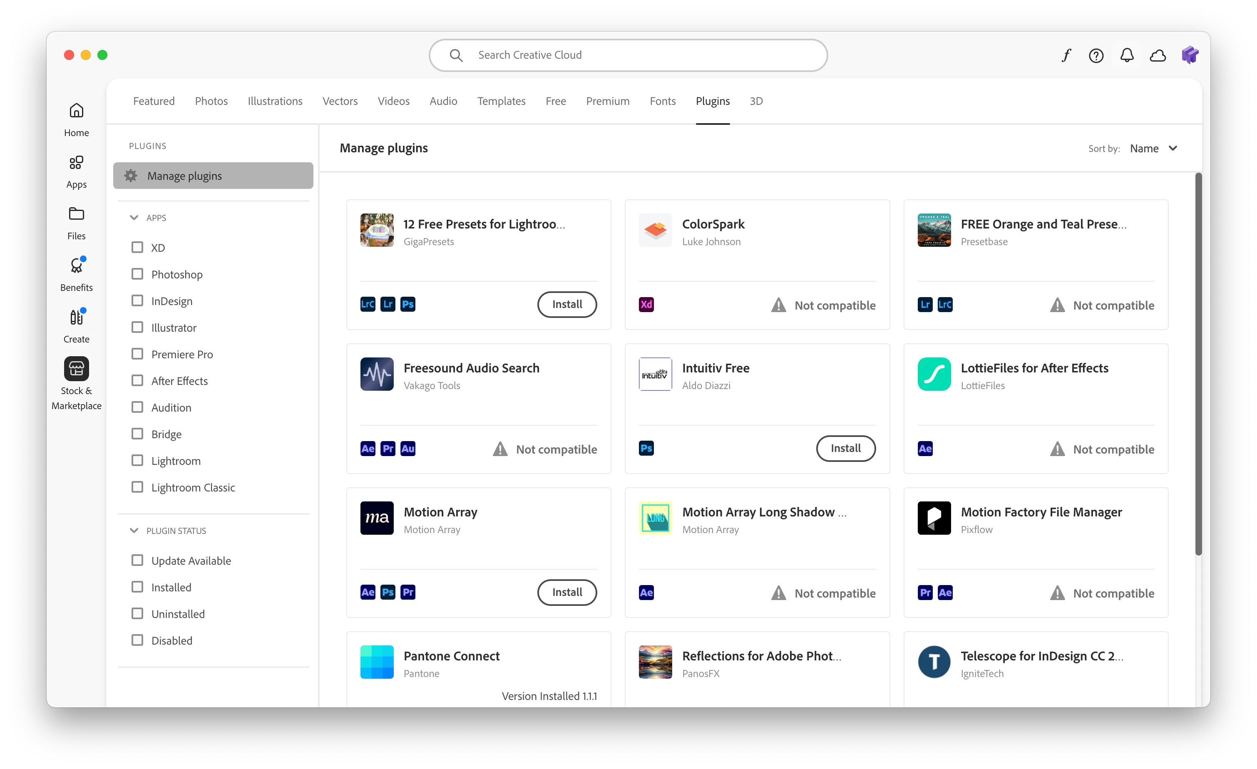The height and width of the screenshot is (769, 1257).
Task: Check cloud sync status icon
Action: (1158, 55)
